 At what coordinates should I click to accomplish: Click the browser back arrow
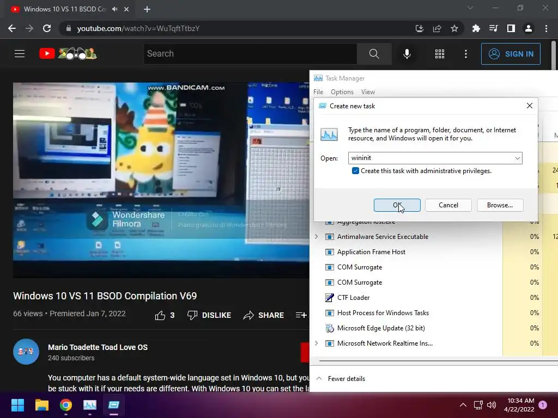click(12, 28)
